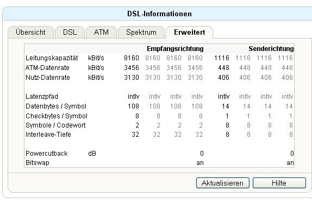Click the Interleave-Tiefe row label

click(x=48, y=135)
